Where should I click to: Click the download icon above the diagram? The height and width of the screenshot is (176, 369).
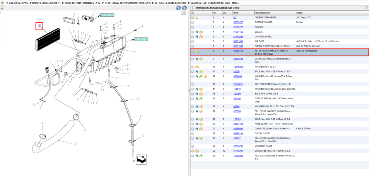point(2,8)
